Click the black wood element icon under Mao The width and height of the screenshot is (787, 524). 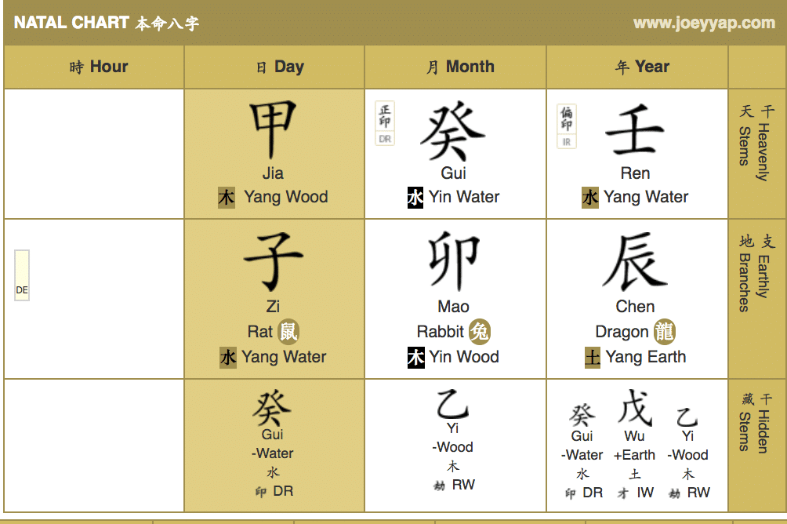(x=415, y=357)
